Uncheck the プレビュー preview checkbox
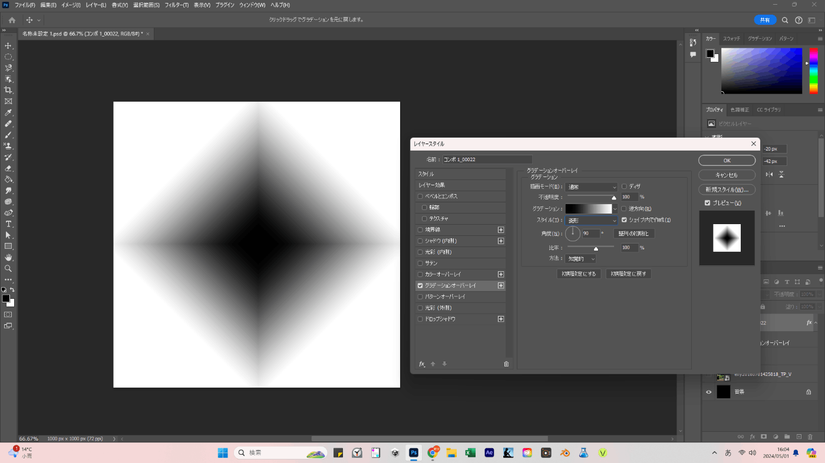 click(707, 203)
